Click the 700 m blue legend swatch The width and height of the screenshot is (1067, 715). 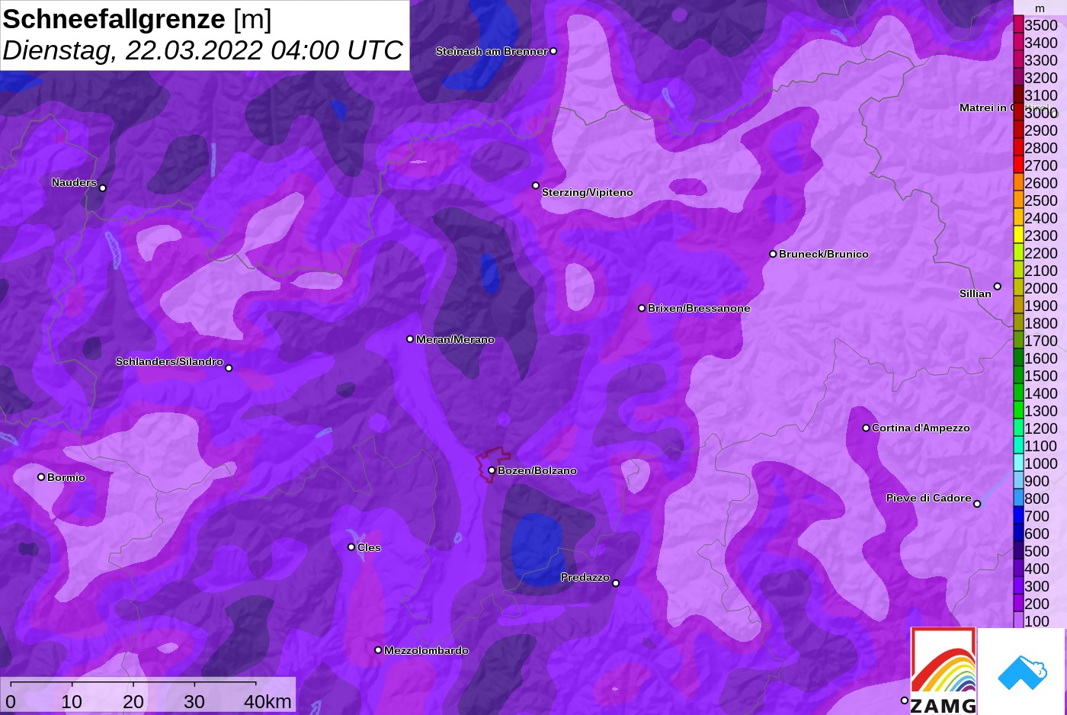coord(1018,515)
